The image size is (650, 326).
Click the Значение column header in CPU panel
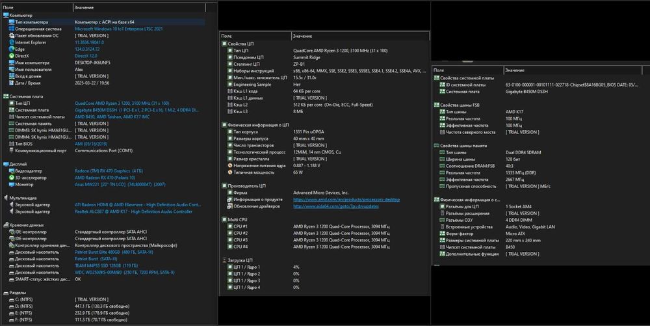pos(360,36)
